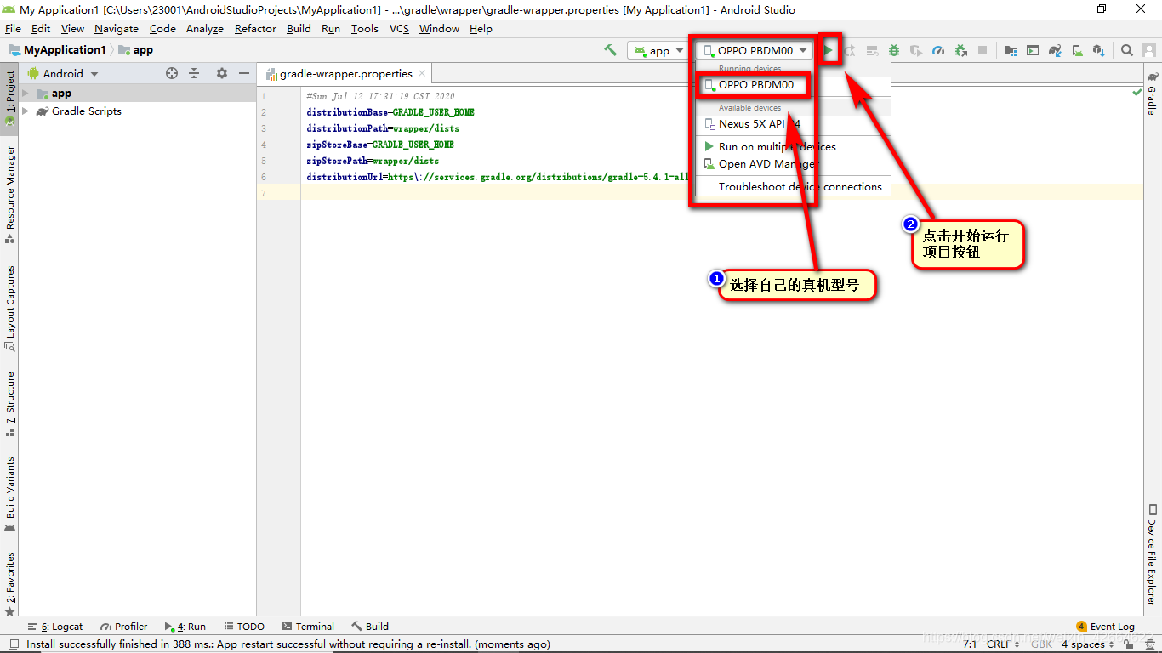This screenshot has height=653, width=1162.
Task: Open the 4: Run tool window
Action: 185,627
